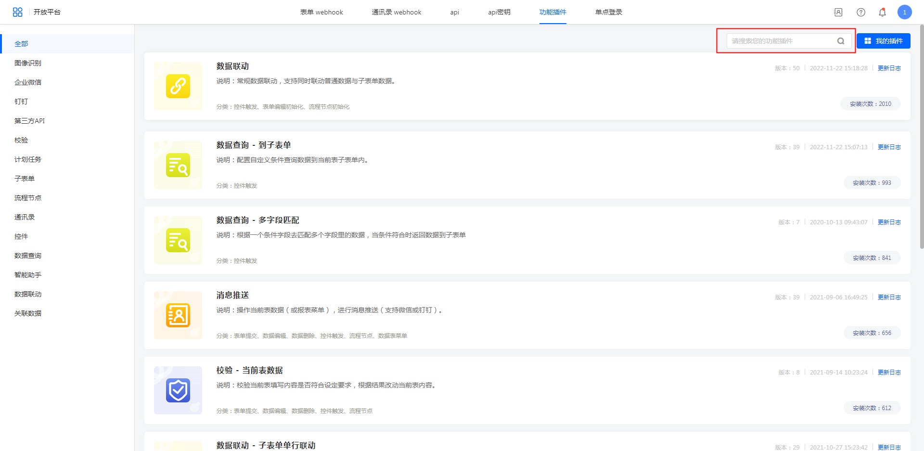Click the 校验 shield plugin icon
924x451 pixels.
[178, 390]
